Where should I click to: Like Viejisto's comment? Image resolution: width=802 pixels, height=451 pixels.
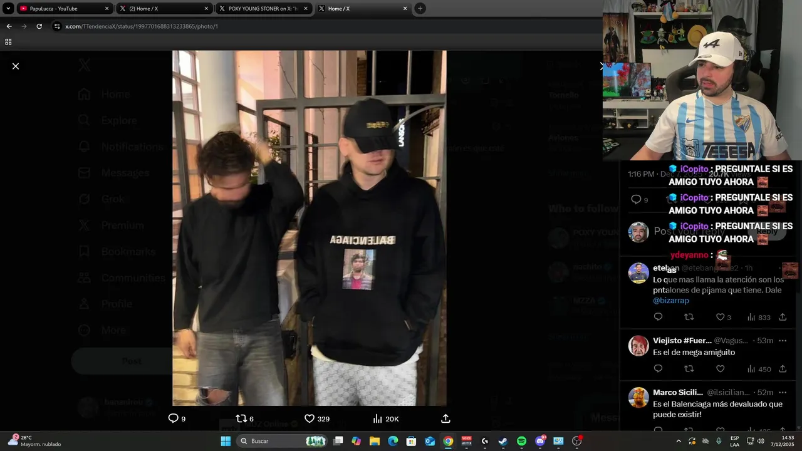coord(720,369)
